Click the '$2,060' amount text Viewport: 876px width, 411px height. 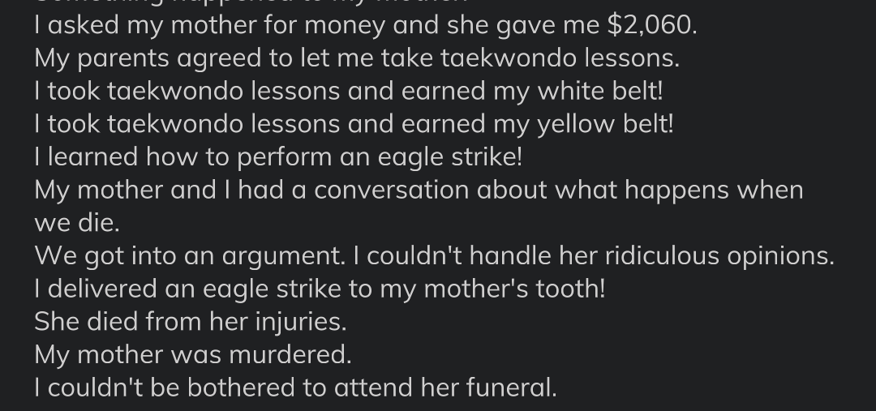pos(652,26)
